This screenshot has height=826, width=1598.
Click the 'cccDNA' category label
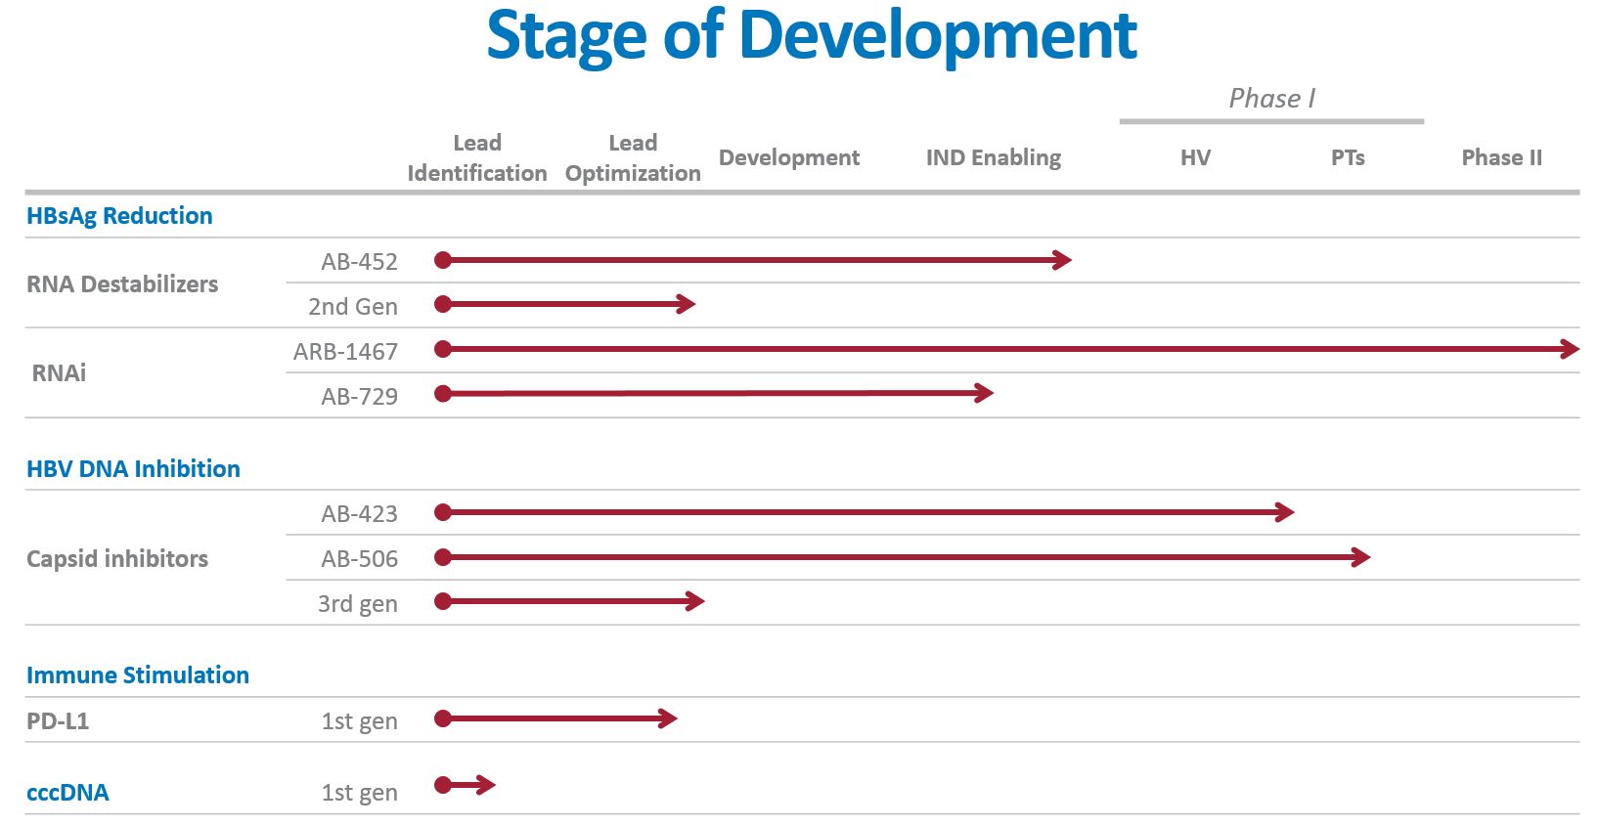pyautogui.click(x=67, y=793)
